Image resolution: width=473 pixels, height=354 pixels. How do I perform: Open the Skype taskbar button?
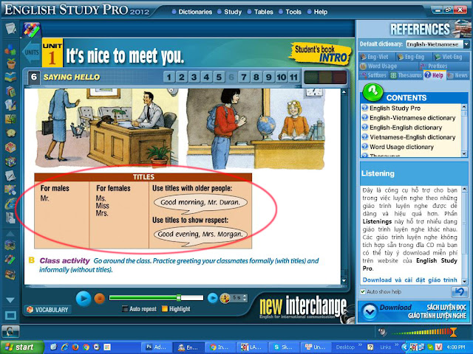pos(283,347)
